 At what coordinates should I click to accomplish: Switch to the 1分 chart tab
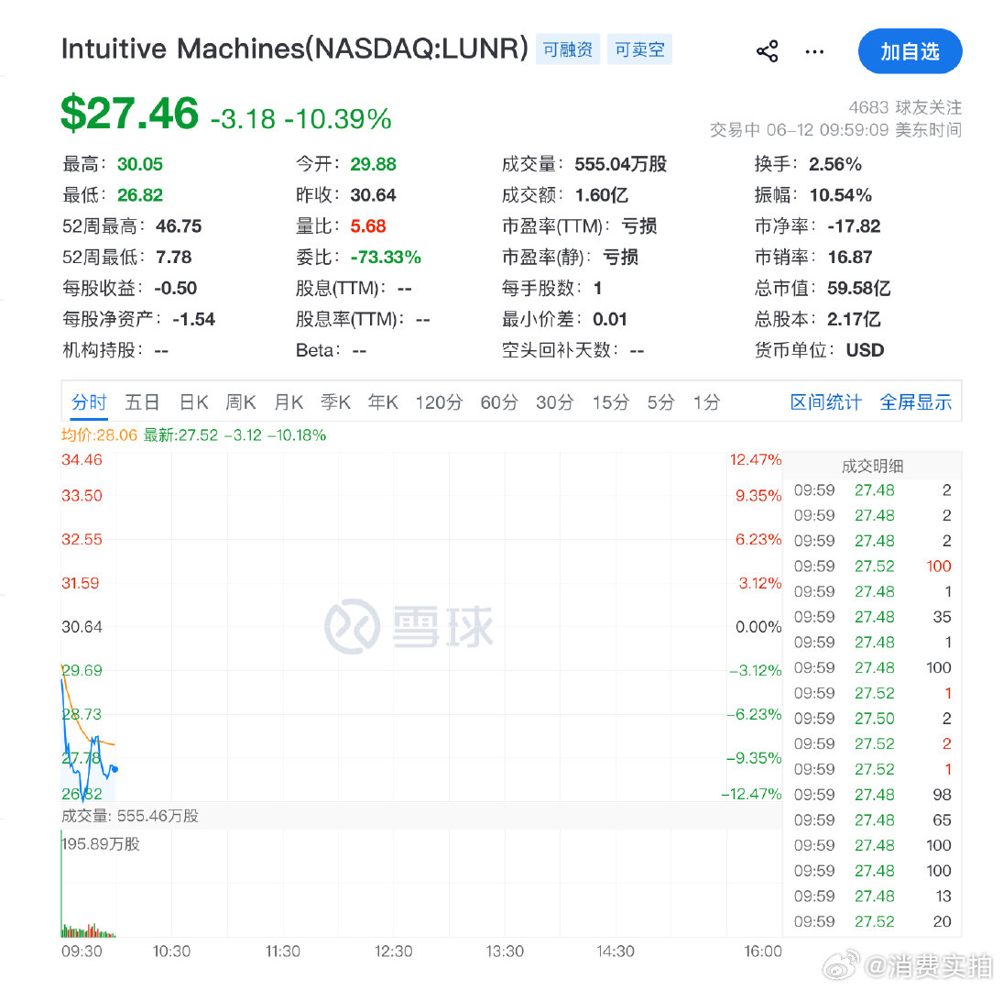pyautogui.click(x=707, y=401)
